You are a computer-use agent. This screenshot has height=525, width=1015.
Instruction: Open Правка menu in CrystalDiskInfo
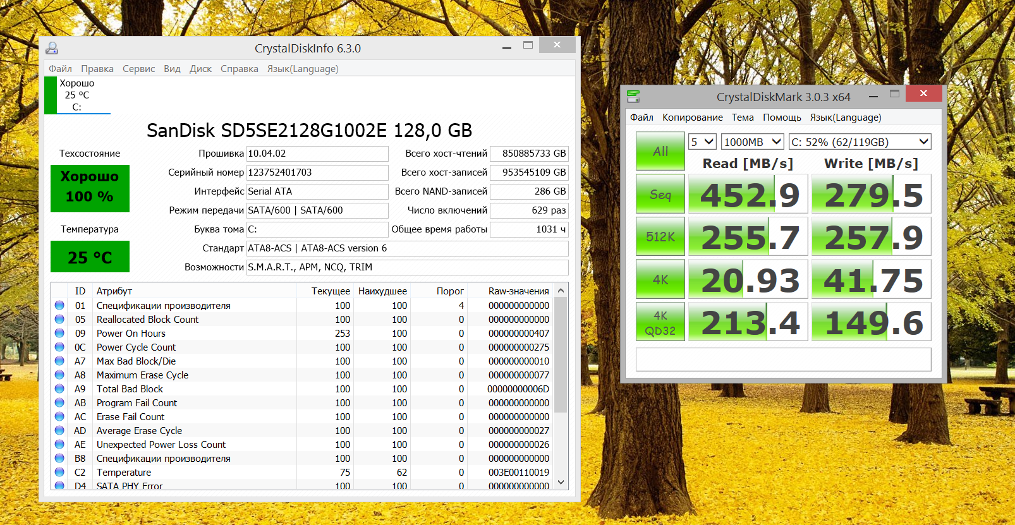click(x=97, y=69)
